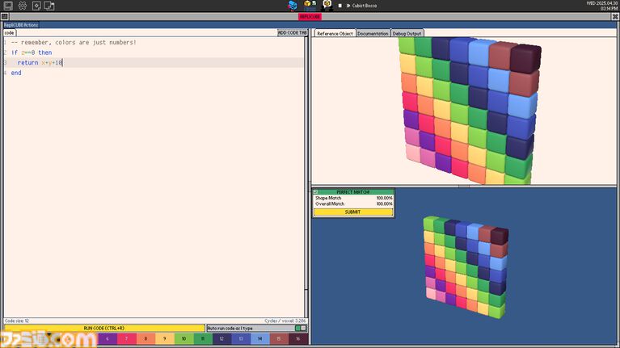The width and height of the screenshot is (620, 348).
Task: Switch to the Reference Object tab
Action: (x=335, y=34)
